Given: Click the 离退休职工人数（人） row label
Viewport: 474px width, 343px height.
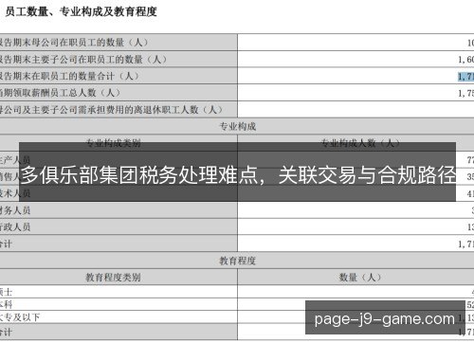Looking at the screenshot, I should 111,110.
